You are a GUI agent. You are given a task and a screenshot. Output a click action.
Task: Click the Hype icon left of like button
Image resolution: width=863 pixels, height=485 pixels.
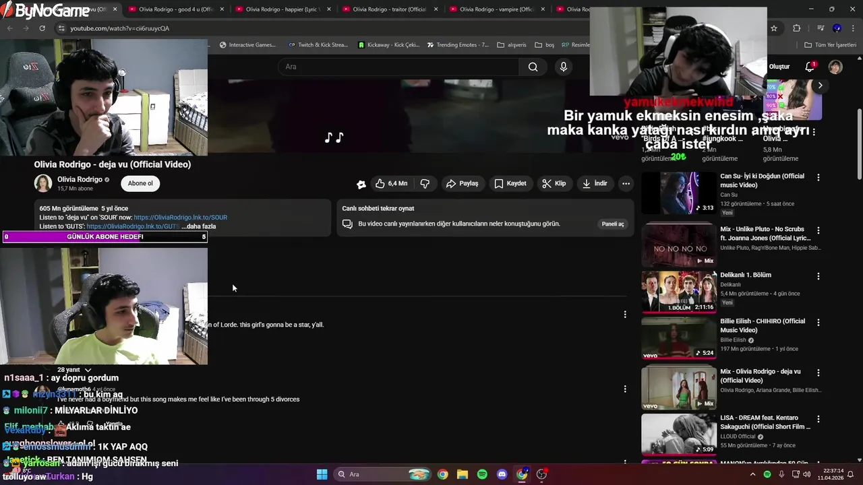361,184
